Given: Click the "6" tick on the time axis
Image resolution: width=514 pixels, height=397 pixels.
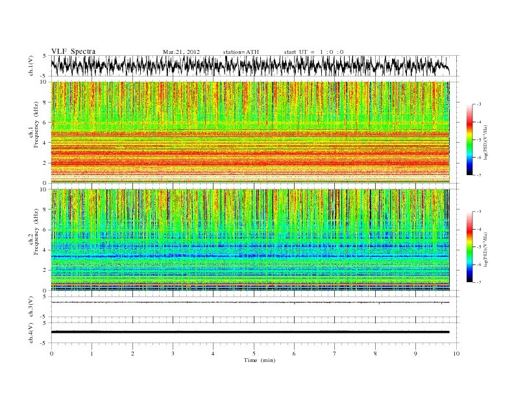Looking at the screenshot, I should (x=294, y=354).
